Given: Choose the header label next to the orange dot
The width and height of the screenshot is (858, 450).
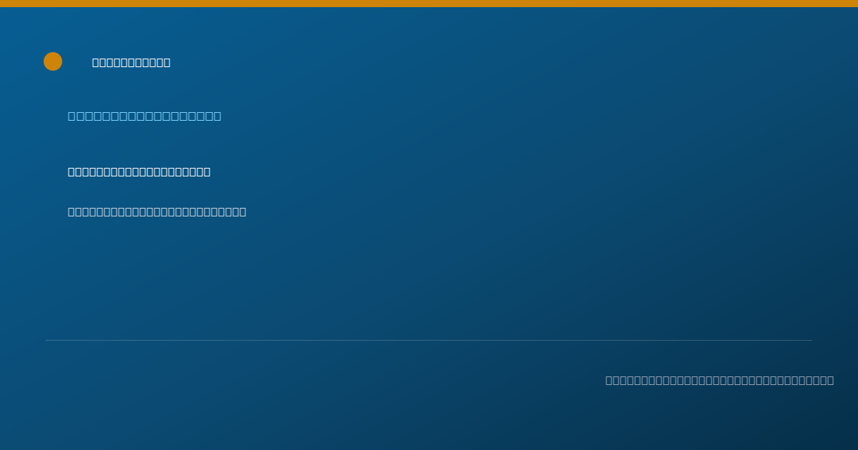Looking at the screenshot, I should tap(132, 63).
